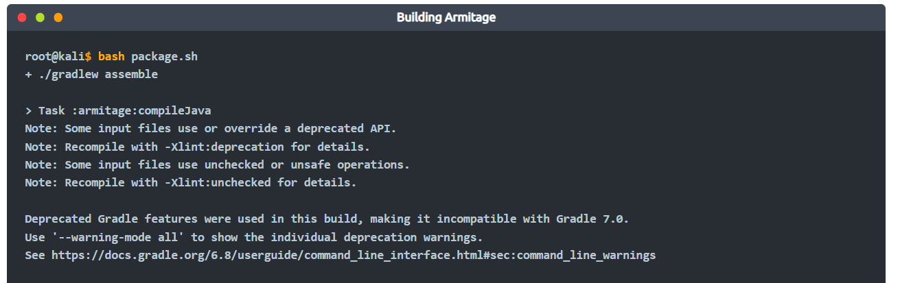Select the package.sh script name
Screen dimensions: 900x283
point(164,56)
